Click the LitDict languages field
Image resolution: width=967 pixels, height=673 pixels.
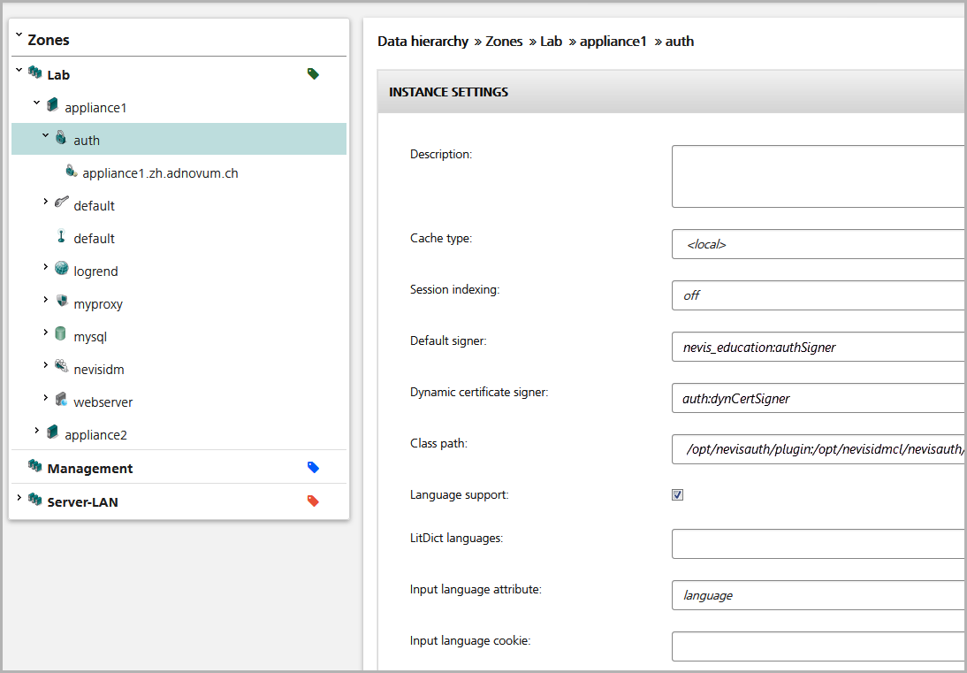coord(819,544)
